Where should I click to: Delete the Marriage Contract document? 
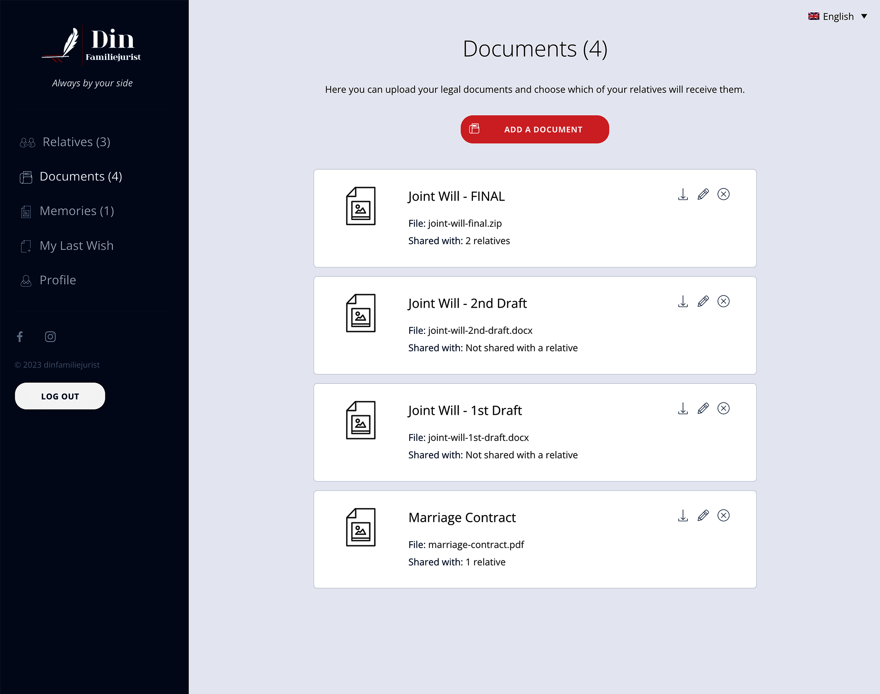click(723, 516)
